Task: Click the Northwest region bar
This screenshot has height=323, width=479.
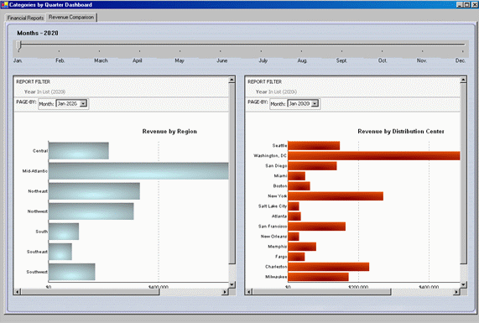Action: (x=91, y=211)
